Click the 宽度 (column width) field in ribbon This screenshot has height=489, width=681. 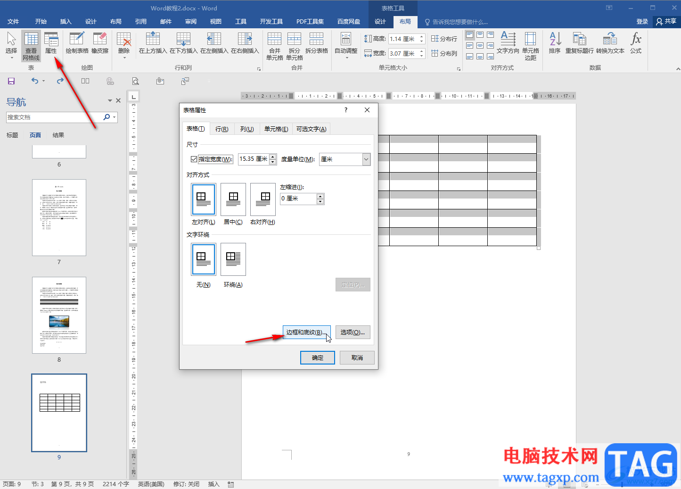click(404, 54)
